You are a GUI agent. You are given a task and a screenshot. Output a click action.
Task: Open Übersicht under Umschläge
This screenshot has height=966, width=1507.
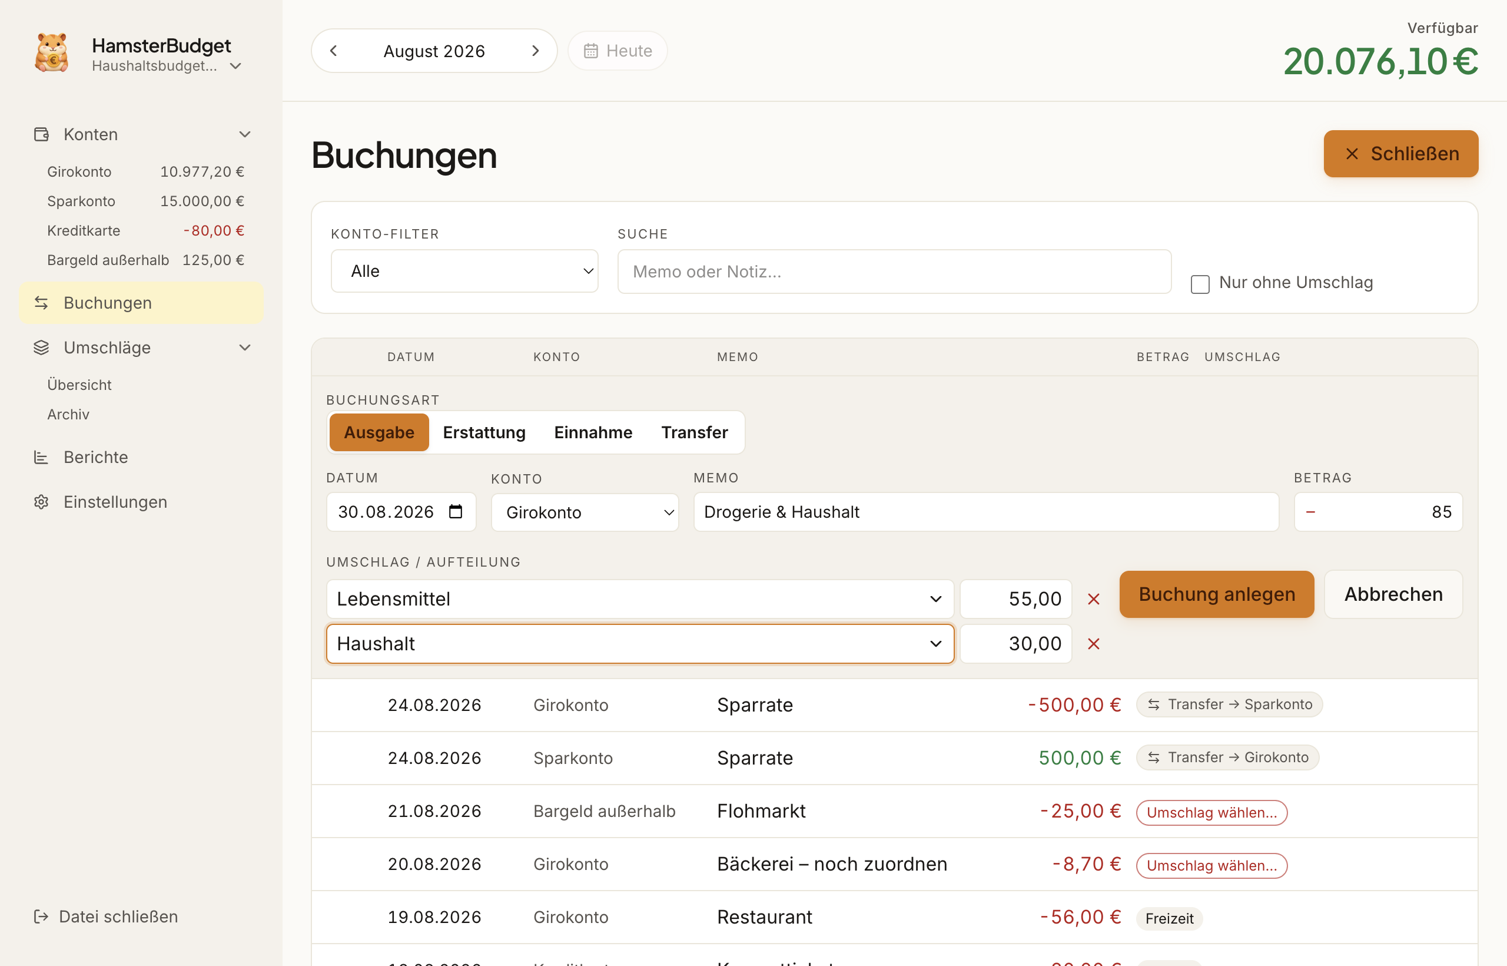[x=79, y=385]
